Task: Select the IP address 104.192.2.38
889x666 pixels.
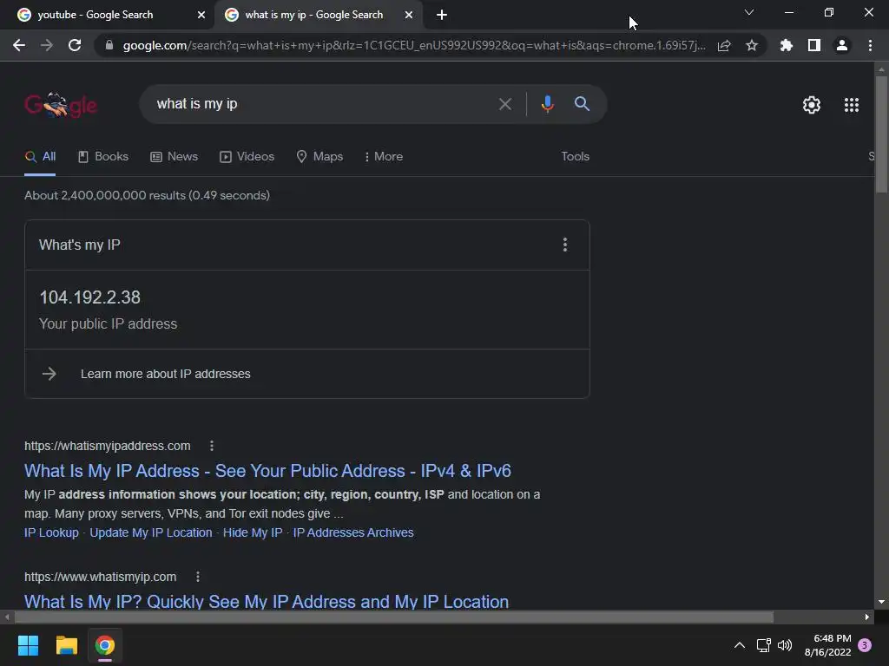Action: tap(89, 297)
